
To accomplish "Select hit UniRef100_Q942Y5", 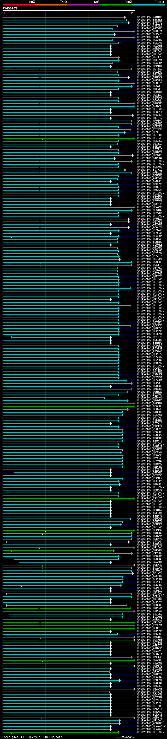I will 150,651.
